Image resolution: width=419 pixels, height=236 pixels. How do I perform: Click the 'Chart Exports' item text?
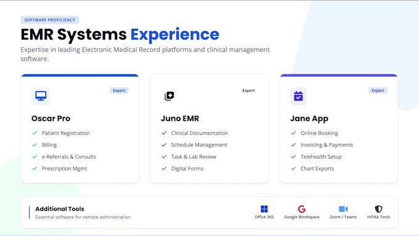click(317, 169)
